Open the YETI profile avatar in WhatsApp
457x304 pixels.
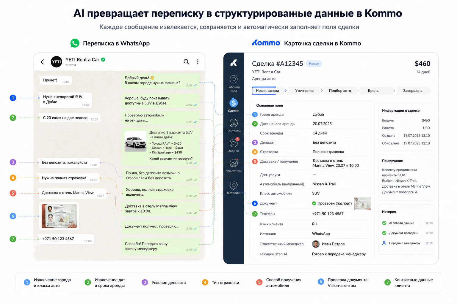[57, 62]
